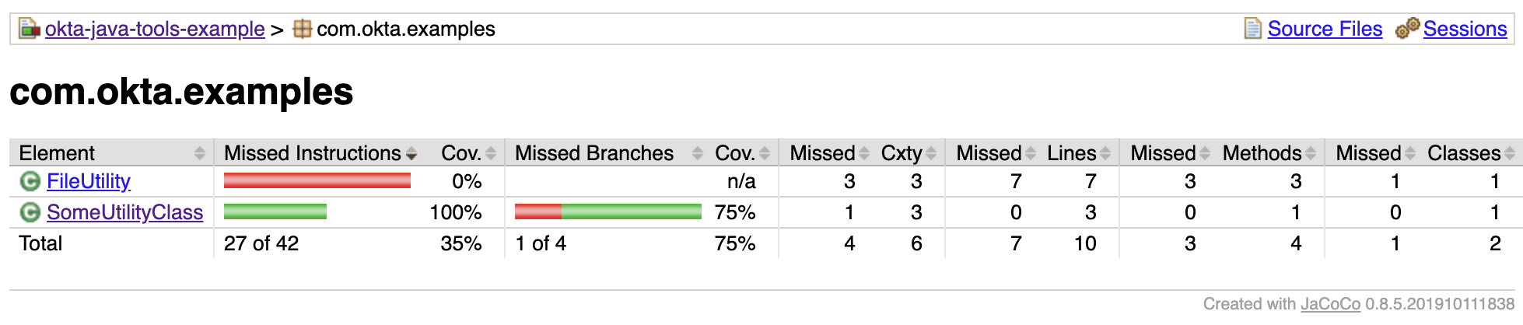Click the Source Files page icon
Viewport: 1523px width, 325px height.
coord(1252,29)
